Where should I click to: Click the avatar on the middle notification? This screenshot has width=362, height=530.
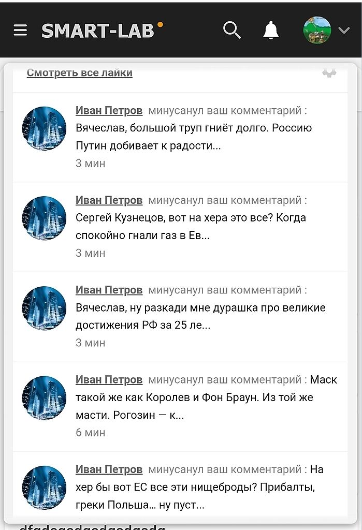tap(44, 308)
